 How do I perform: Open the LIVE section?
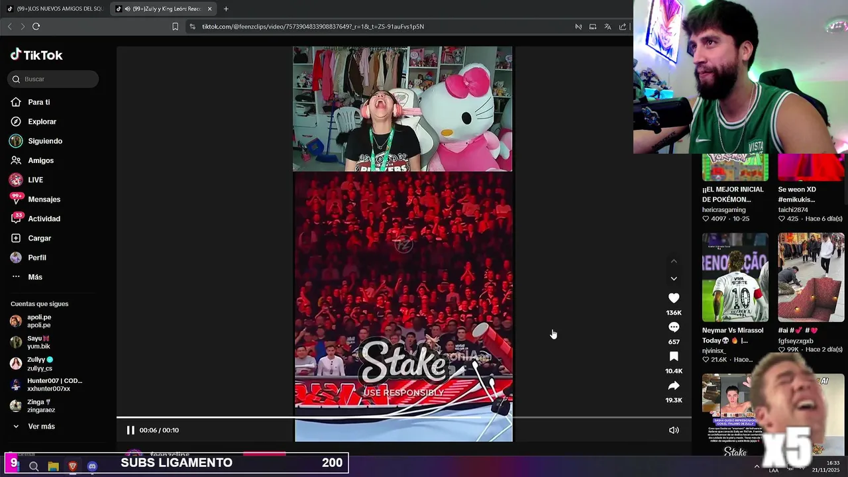(35, 180)
